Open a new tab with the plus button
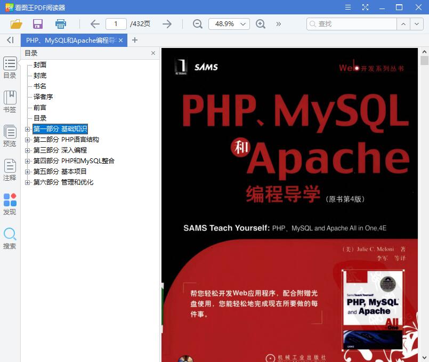This screenshot has height=362, width=429. tap(134, 39)
